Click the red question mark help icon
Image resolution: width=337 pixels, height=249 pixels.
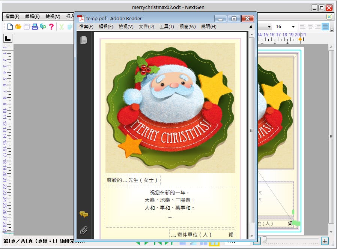point(51,27)
